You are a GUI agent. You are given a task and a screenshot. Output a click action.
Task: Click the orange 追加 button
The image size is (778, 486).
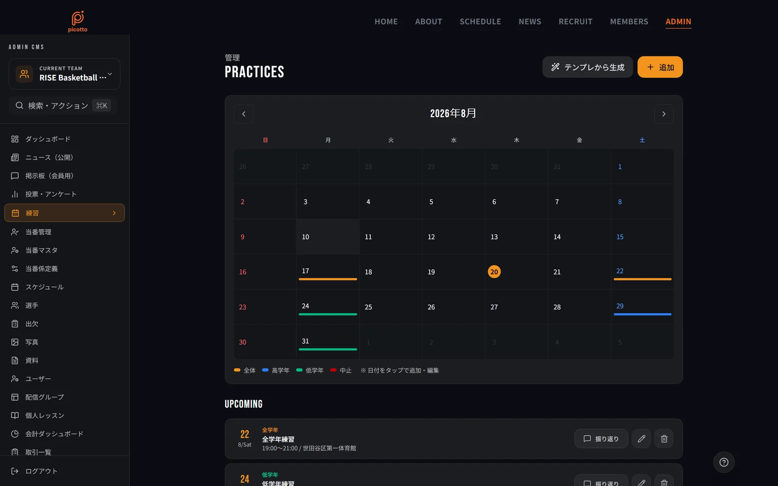coord(660,67)
